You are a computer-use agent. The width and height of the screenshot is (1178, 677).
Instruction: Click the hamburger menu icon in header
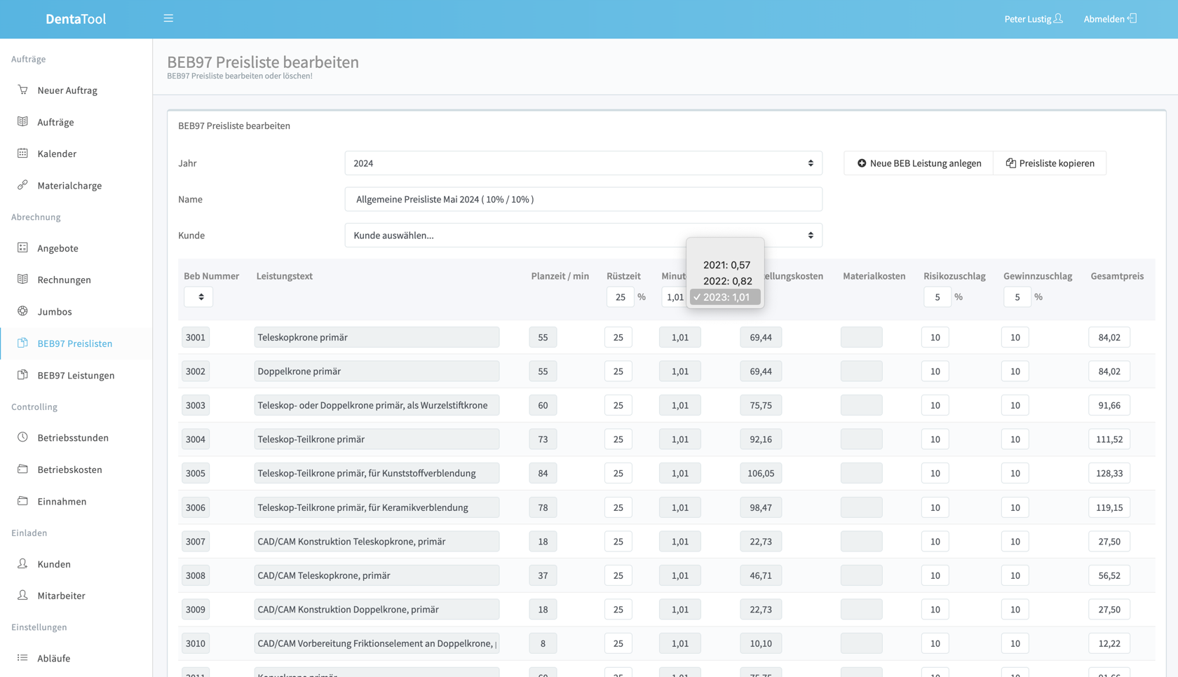point(168,18)
